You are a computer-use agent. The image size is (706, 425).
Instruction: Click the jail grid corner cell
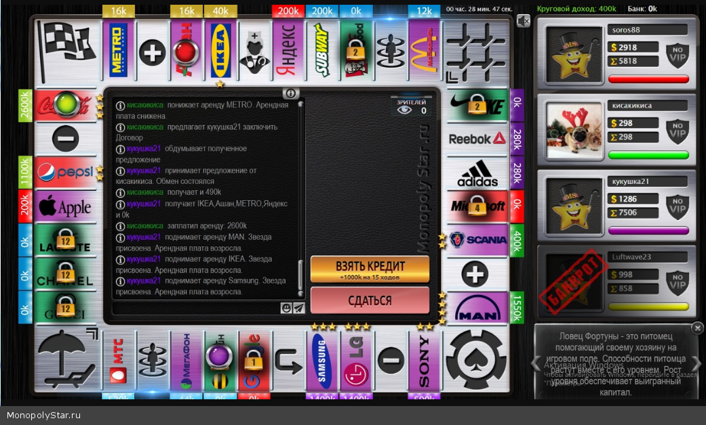tap(476, 52)
